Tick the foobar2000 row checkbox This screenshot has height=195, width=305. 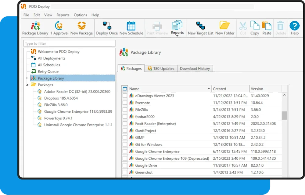pos(125,117)
